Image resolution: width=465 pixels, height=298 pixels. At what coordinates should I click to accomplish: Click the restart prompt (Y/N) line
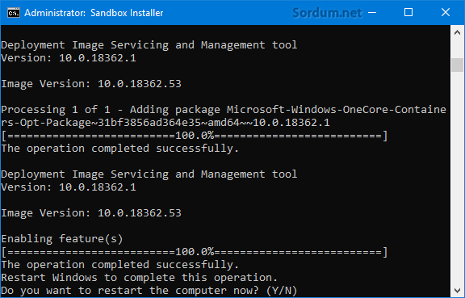(x=149, y=290)
